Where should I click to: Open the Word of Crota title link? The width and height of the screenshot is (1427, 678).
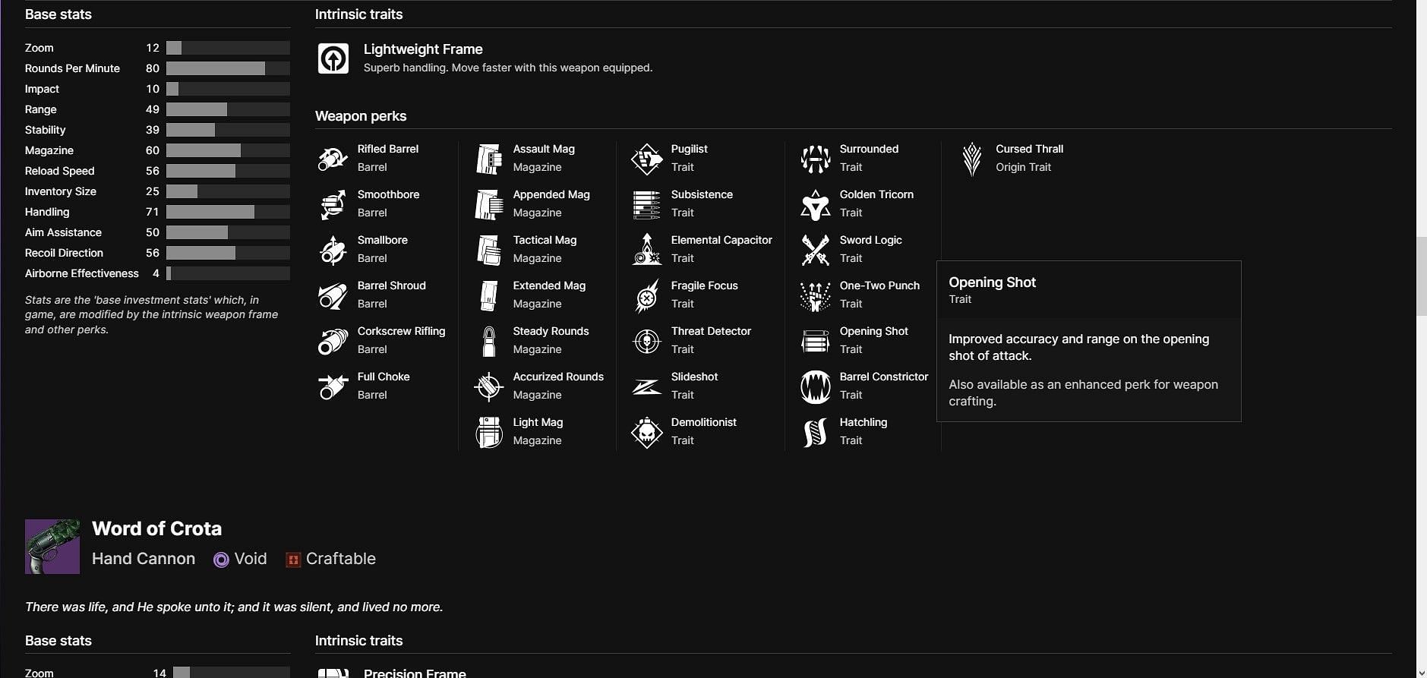[156, 528]
